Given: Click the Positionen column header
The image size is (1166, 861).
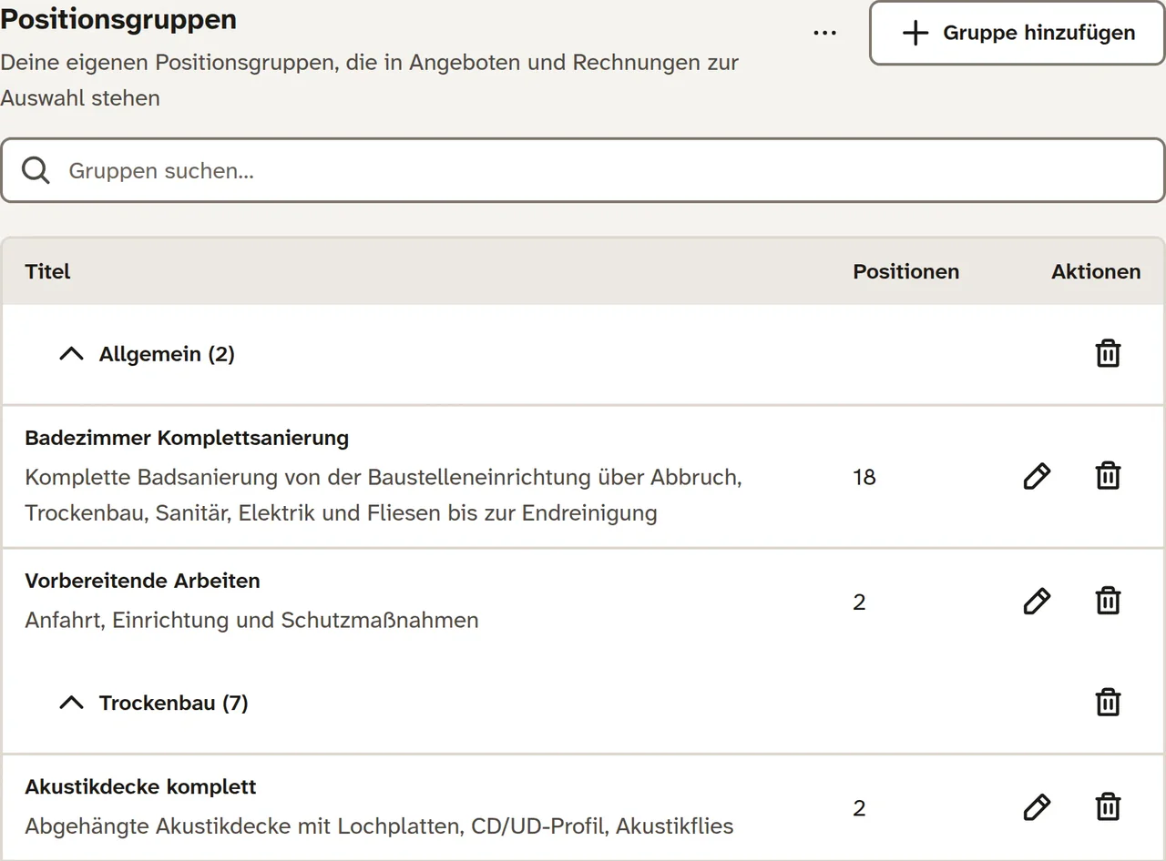Looking at the screenshot, I should [906, 271].
